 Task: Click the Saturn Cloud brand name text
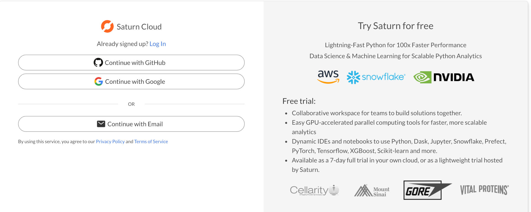pyautogui.click(x=139, y=27)
